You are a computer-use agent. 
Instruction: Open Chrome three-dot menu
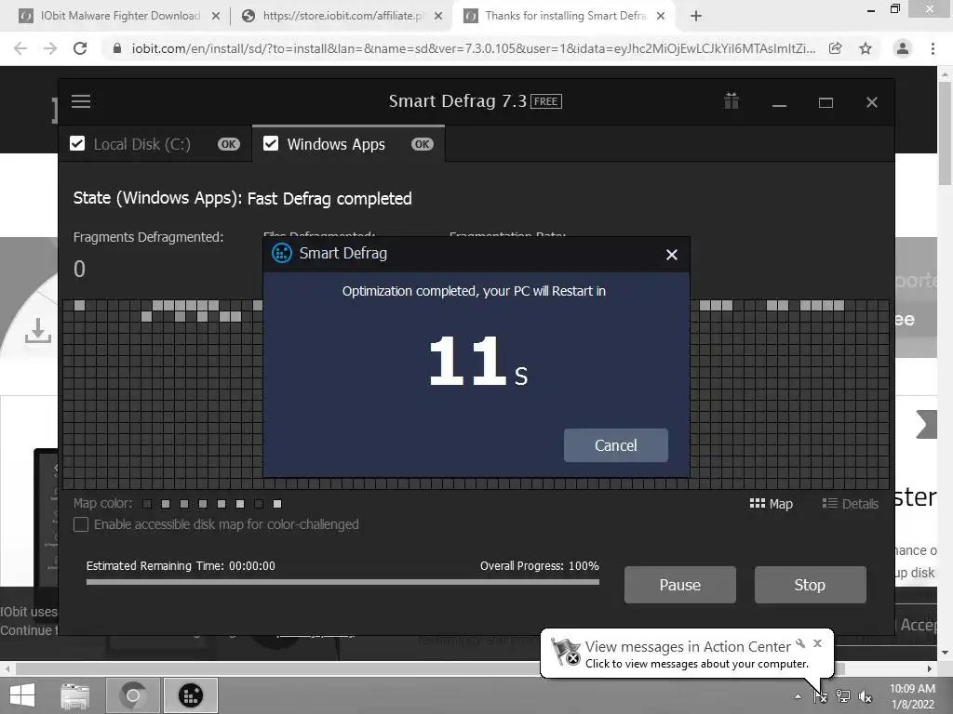[933, 48]
